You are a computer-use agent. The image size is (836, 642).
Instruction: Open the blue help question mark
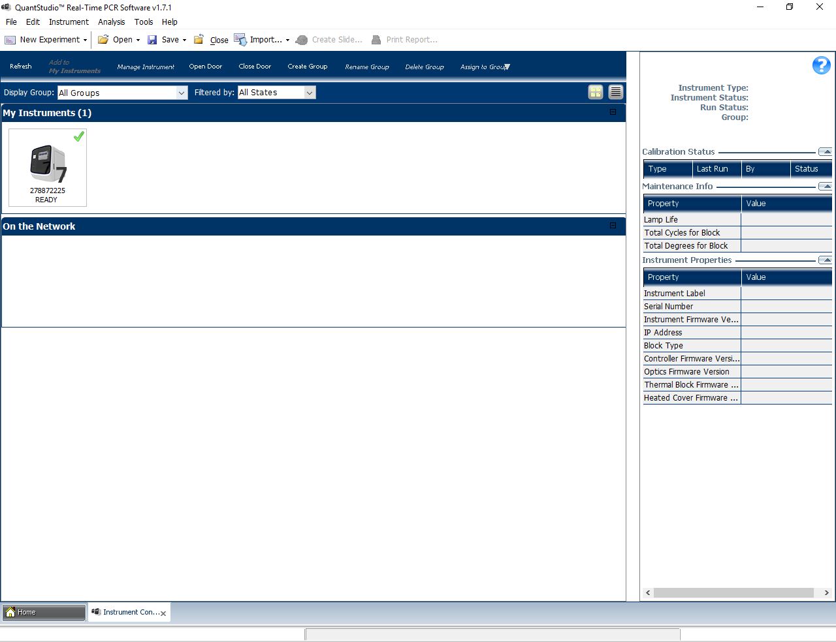click(x=821, y=65)
